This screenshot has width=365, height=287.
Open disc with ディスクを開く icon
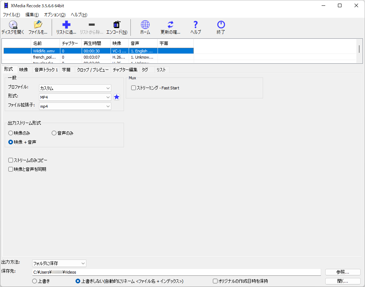[13, 28]
